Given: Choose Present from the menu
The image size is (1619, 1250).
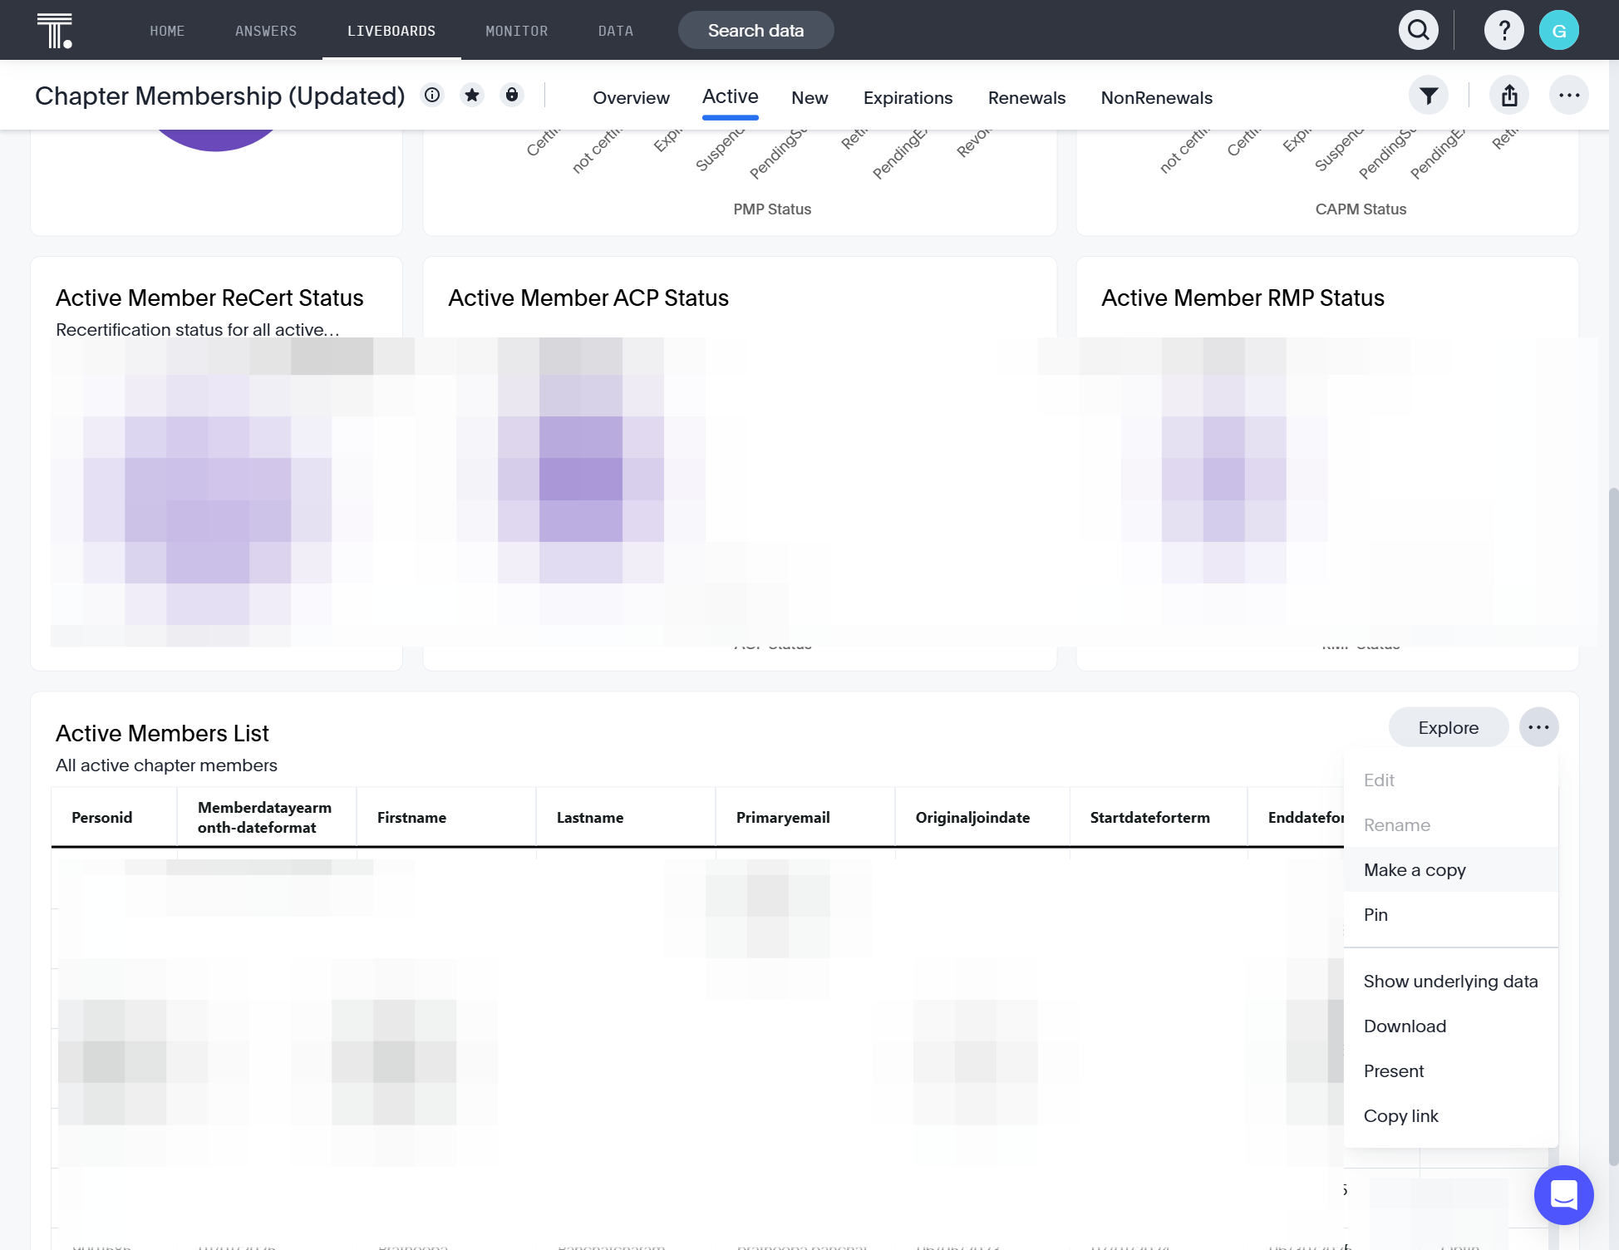Looking at the screenshot, I should [1451, 1070].
